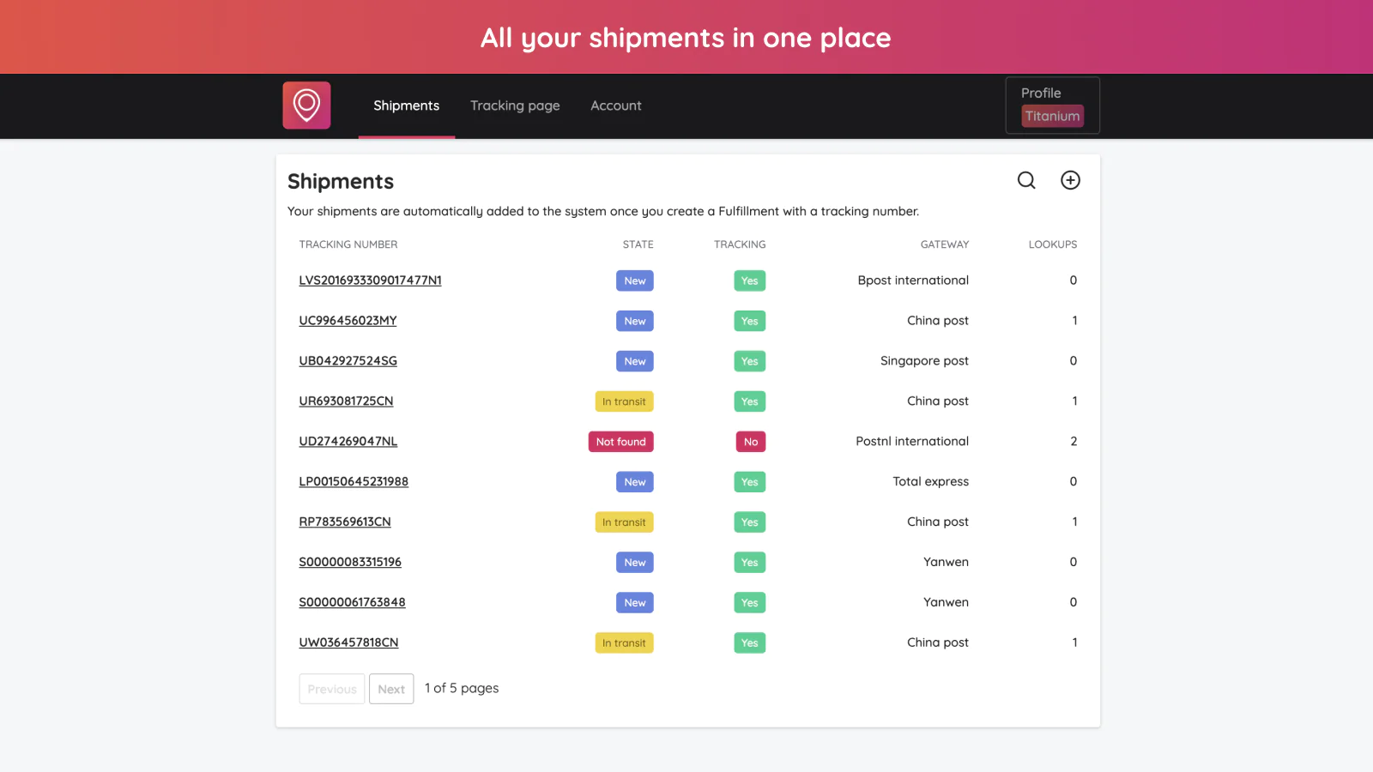Click New badge for UC996456023MY
The height and width of the screenshot is (772, 1373).
tap(635, 321)
